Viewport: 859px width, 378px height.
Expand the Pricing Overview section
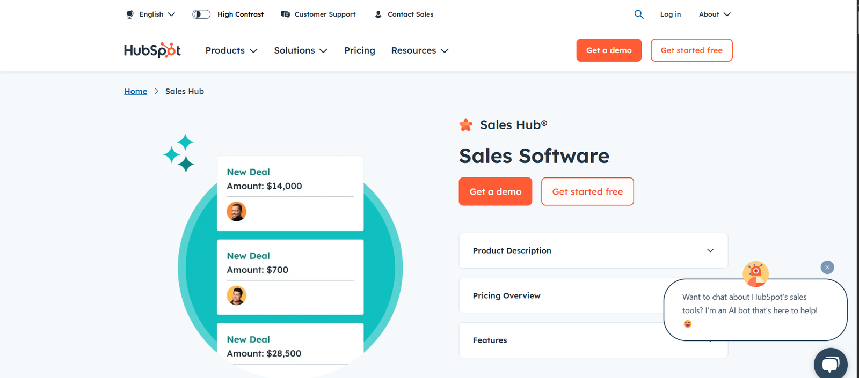(x=558, y=295)
